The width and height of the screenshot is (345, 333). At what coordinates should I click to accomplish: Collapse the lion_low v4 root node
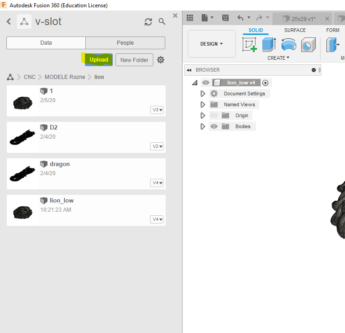(195, 83)
